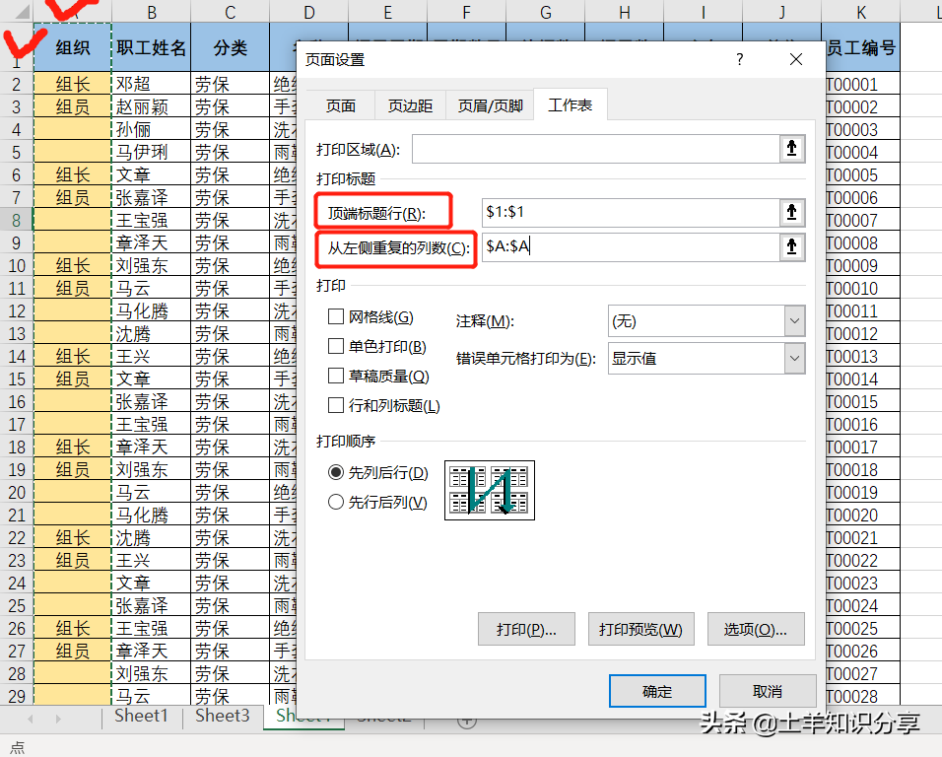
Task: Click the 打印预览 button
Action: coord(641,629)
